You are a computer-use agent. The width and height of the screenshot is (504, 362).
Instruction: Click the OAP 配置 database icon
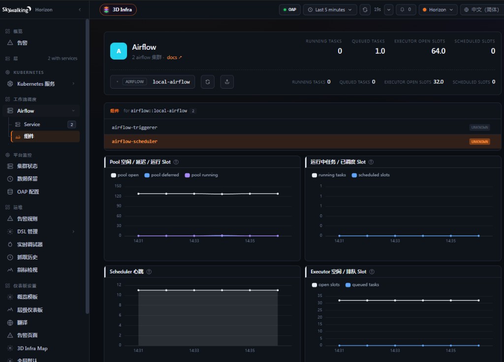click(10, 192)
